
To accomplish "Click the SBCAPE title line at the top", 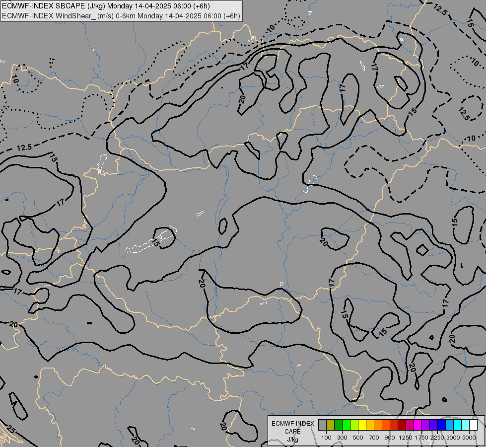I will [106, 6].
